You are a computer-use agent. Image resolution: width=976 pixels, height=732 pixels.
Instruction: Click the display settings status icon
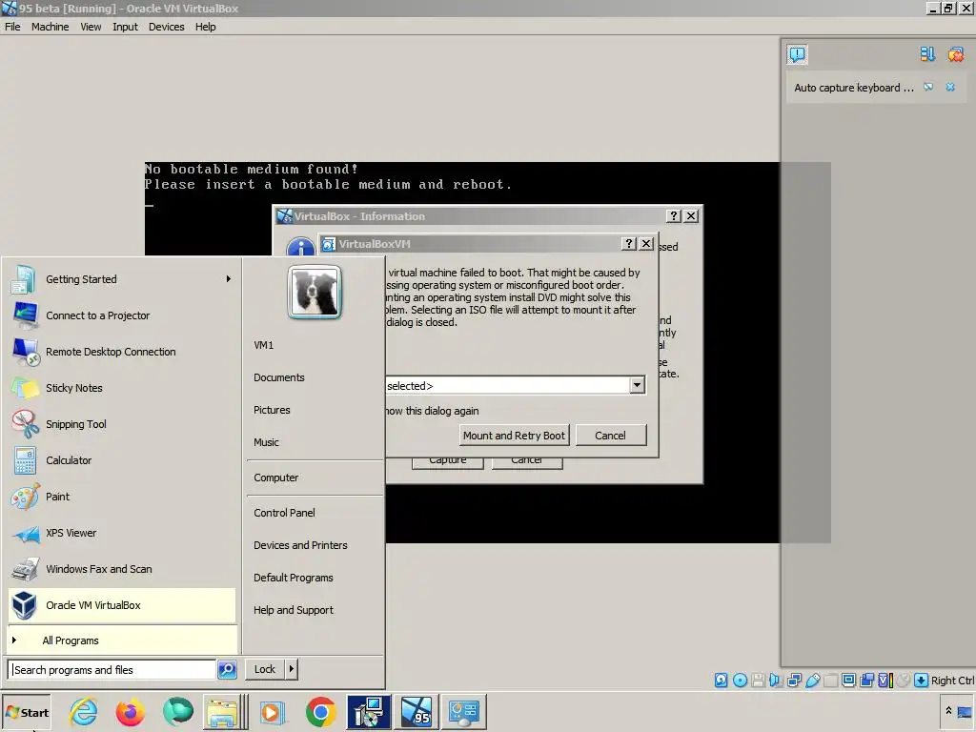click(x=848, y=681)
